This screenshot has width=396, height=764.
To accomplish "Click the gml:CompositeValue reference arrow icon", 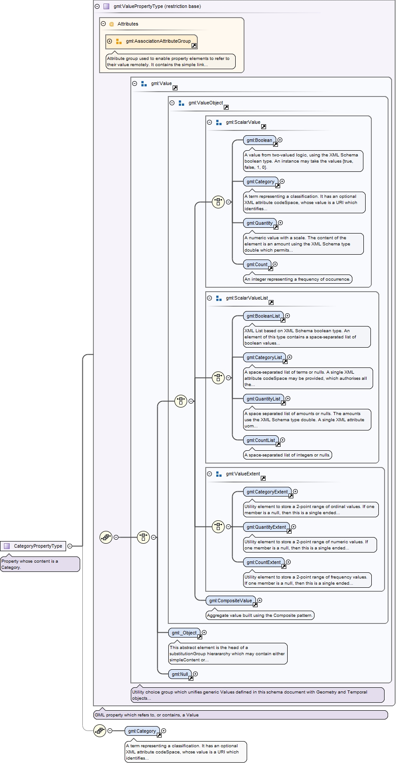I will click(255, 605).
